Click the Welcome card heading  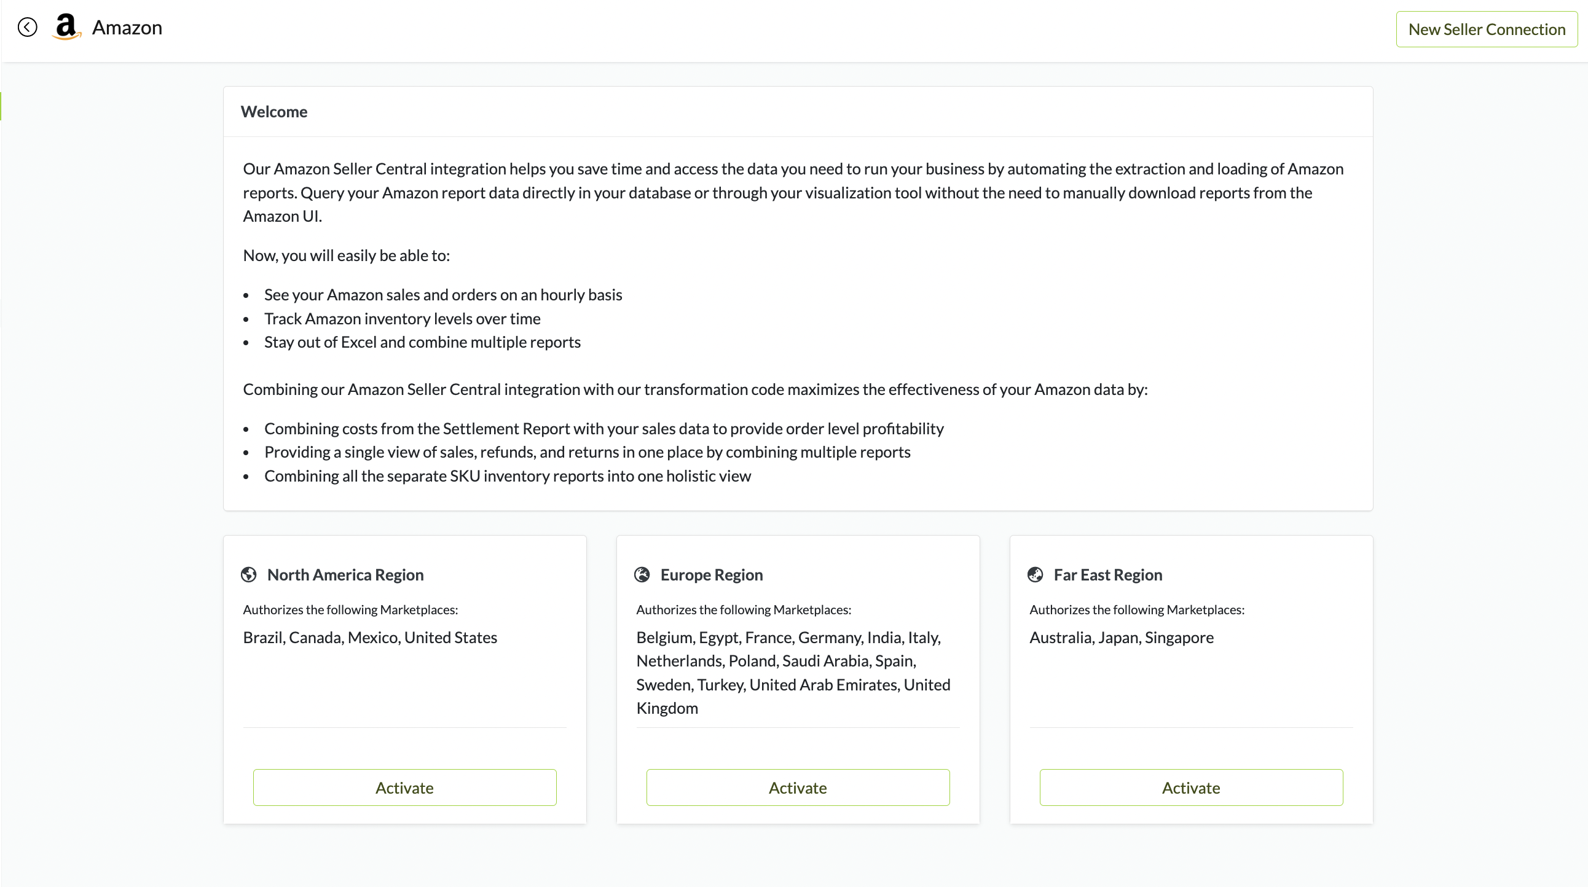pos(273,112)
